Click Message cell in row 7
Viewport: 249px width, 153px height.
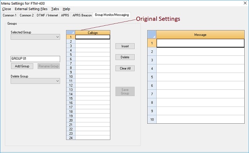200,94
